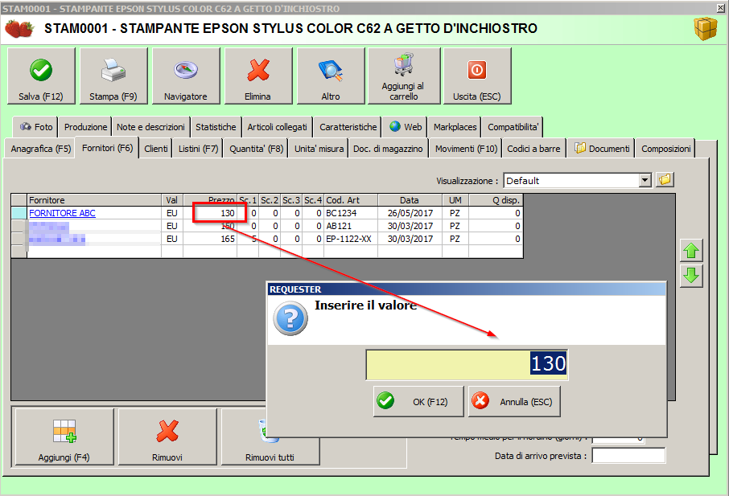
Task: Delete the article via Elimina
Action: (x=258, y=76)
